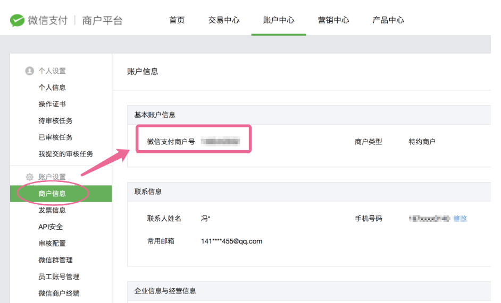Switch to the 交易中心 tab
Screen dimensions: 501x303
[x=224, y=20]
